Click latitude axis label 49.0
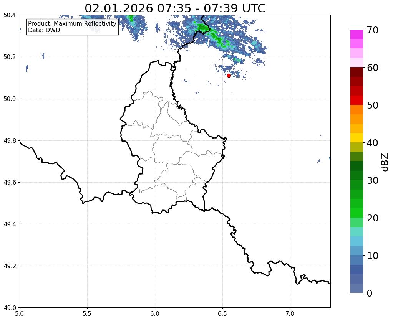This screenshot has width=393, height=320. tap(10, 308)
